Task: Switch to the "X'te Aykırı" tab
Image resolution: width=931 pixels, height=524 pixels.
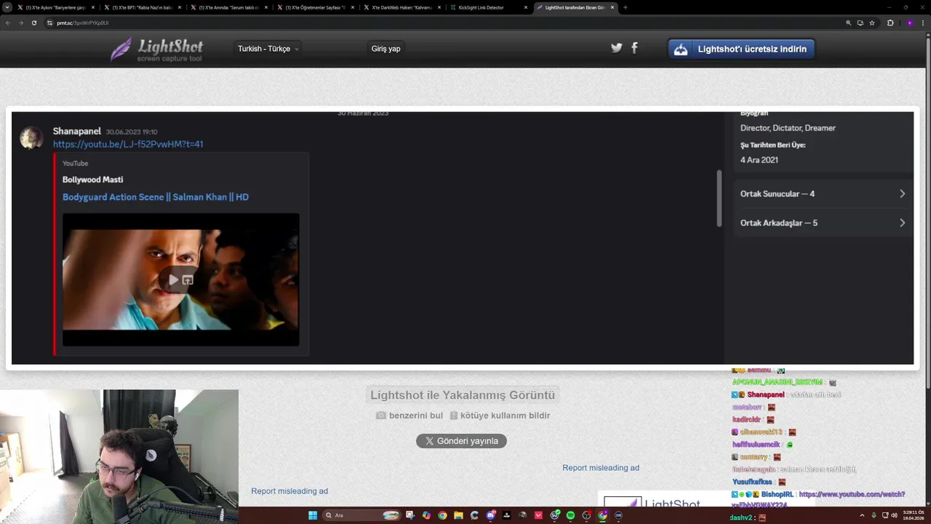Action: 55,7
